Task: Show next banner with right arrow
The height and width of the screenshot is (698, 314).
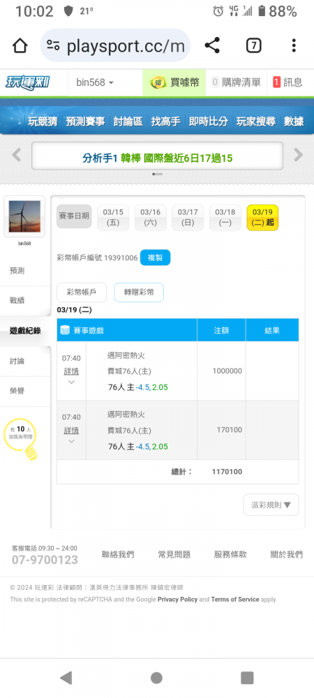Action: (x=298, y=156)
